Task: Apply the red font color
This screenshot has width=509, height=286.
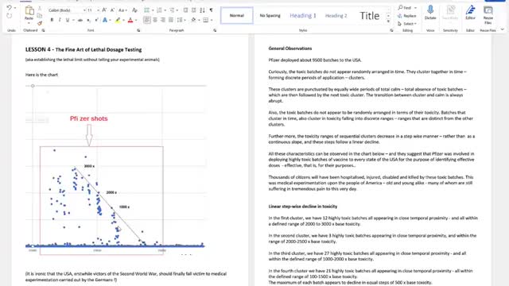Action: click(x=130, y=20)
